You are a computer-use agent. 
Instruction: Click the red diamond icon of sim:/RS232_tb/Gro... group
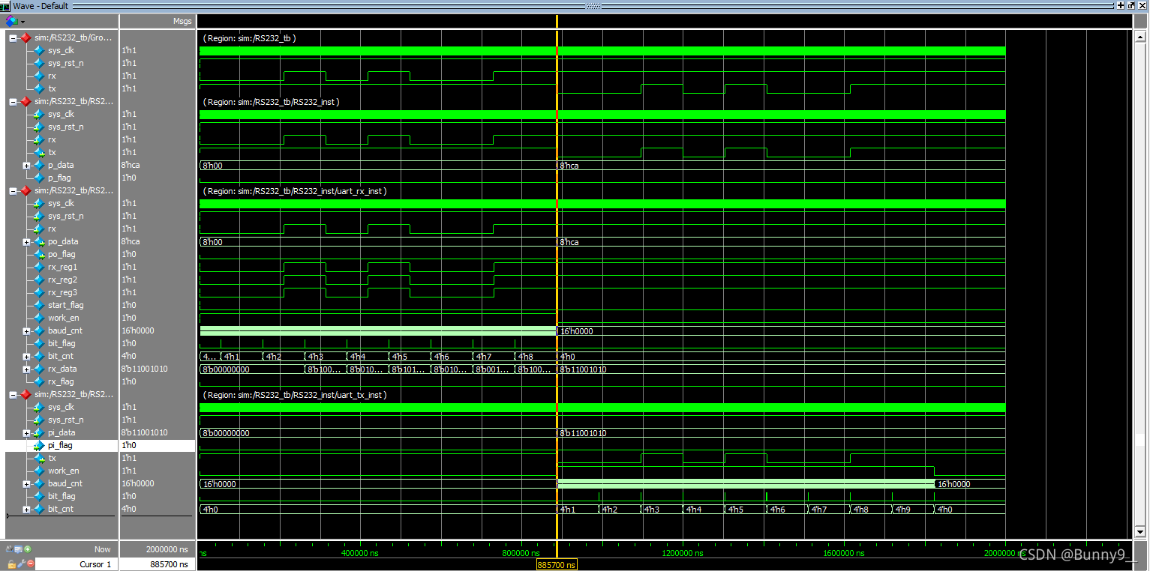click(x=25, y=37)
